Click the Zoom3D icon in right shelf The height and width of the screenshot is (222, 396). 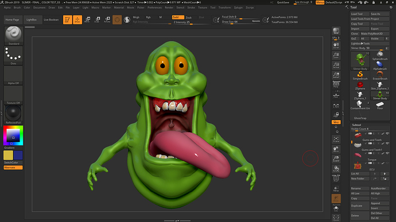coord(336,159)
